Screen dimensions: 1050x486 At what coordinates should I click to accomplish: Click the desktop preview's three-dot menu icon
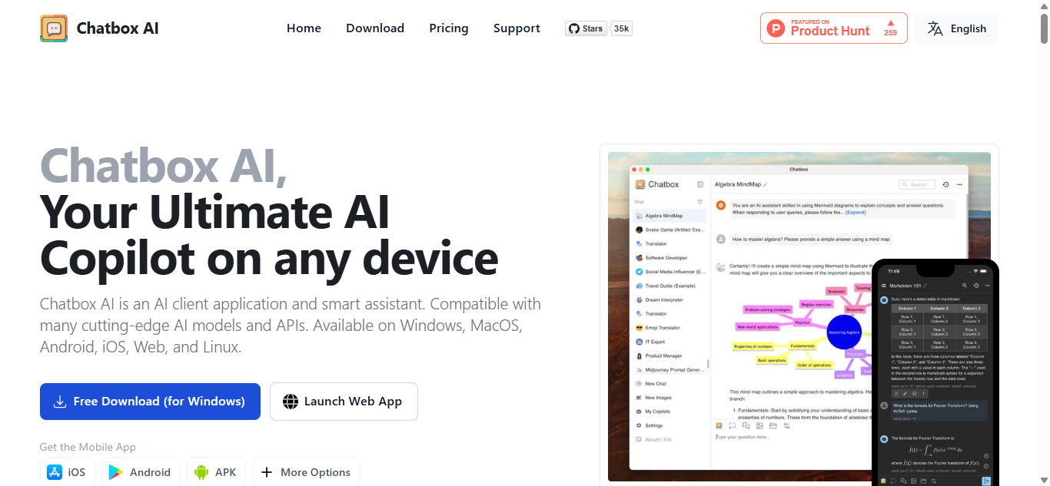(959, 184)
